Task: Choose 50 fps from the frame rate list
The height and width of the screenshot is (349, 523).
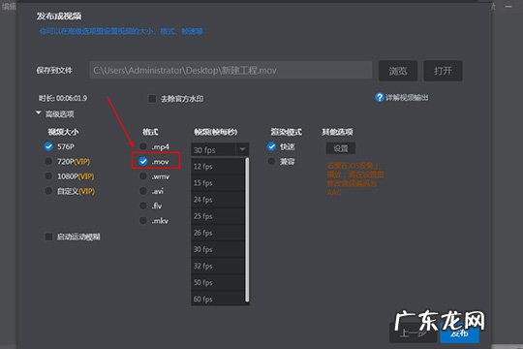Action: coord(218,282)
